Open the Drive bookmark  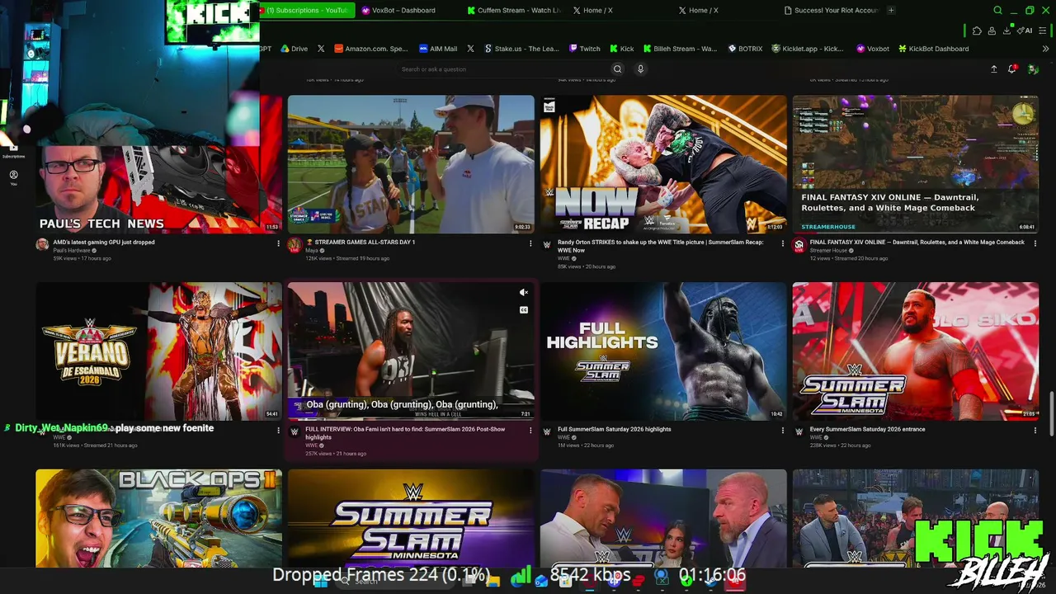coord(294,49)
